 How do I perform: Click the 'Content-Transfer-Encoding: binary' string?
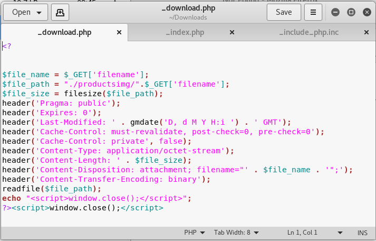point(119,179)
